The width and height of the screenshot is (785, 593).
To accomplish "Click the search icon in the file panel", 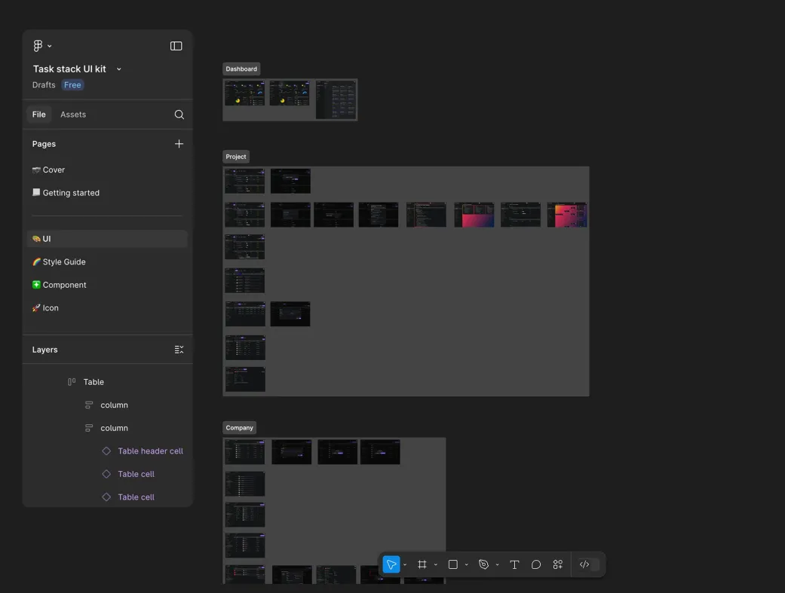I will point(179,115).
